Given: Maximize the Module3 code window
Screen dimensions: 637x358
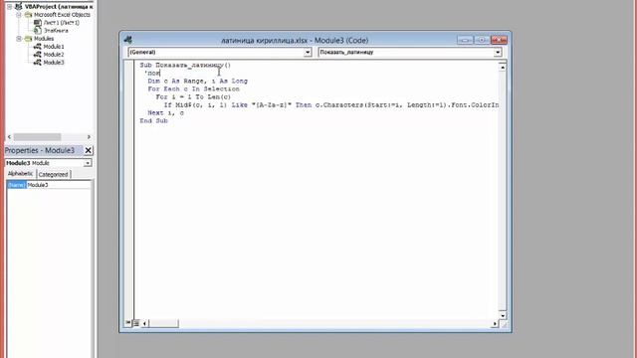Looking at the screenshot, I should coord(482,40).
